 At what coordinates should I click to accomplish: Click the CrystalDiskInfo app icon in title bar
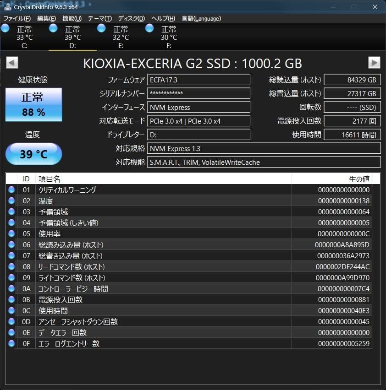(x=8, y=7)
